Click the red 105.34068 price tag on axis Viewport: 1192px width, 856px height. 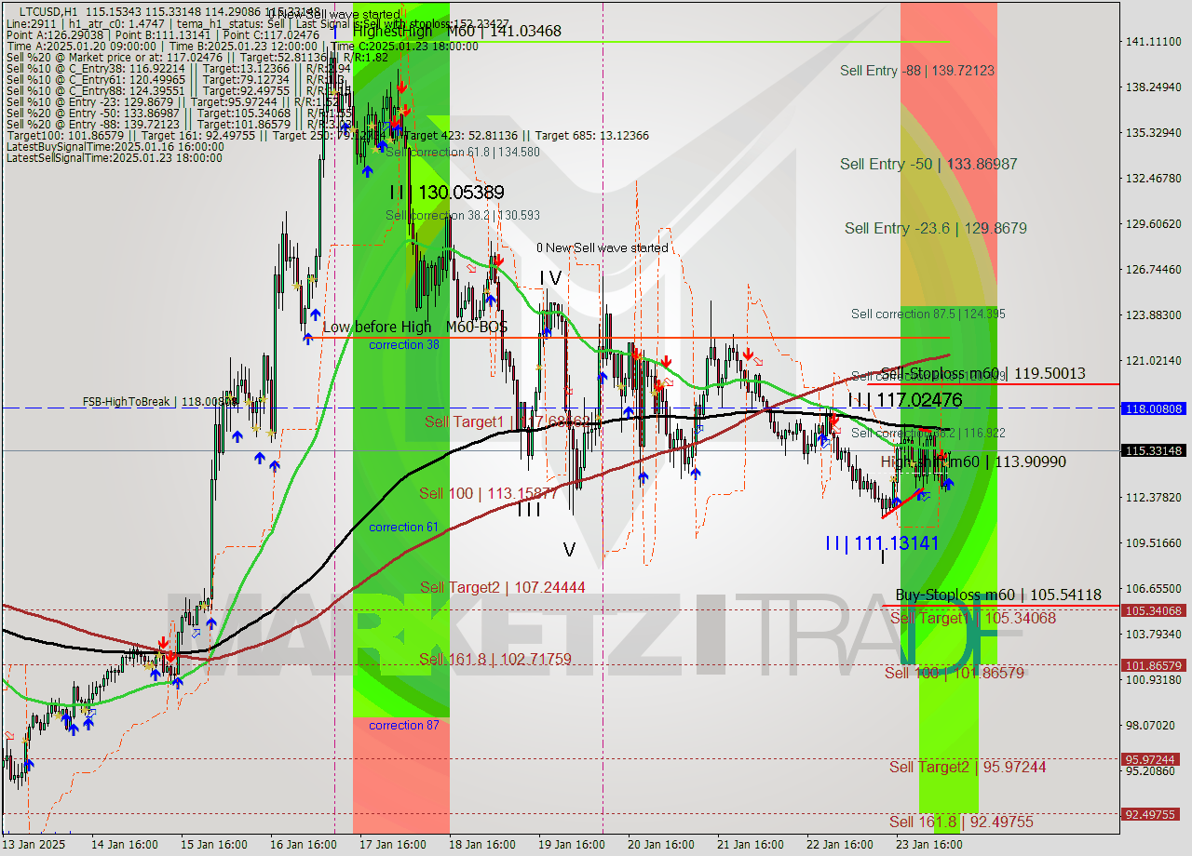coord(1154,610)
